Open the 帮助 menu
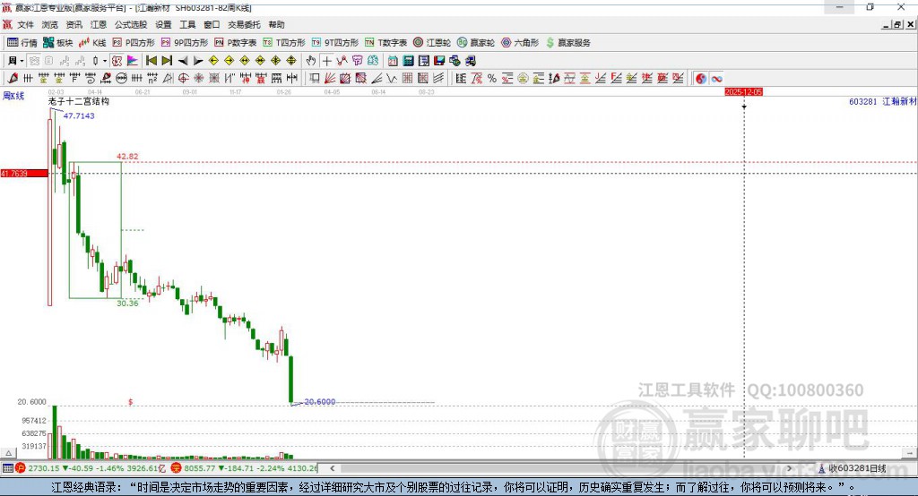Viewport: 918px width, 496px height. pos(276,24)
